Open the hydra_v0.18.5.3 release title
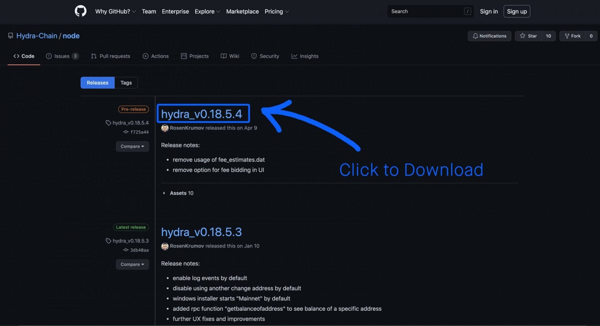Viewport: 600px width, 326px height. 201,232
